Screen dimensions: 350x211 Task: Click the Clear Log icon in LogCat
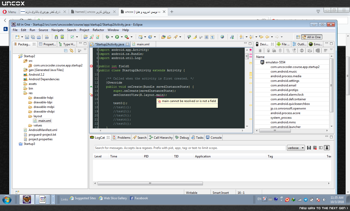click(315, 148)
